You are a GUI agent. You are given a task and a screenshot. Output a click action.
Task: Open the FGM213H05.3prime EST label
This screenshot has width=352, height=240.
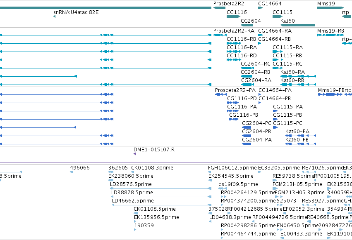click(x=300, y=193)
